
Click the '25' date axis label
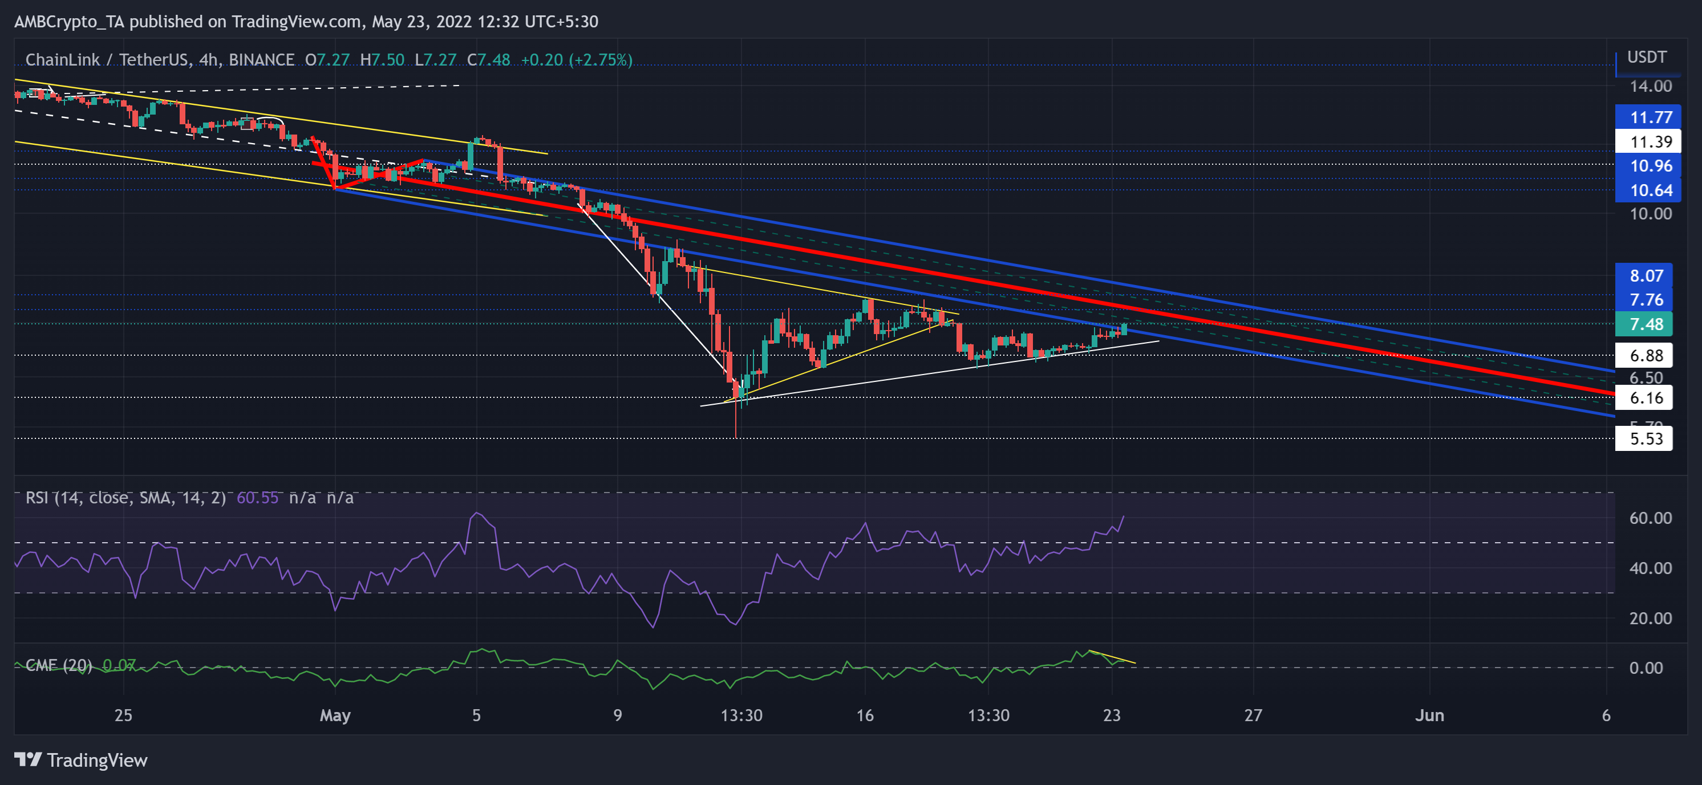[x=124, y=715]
